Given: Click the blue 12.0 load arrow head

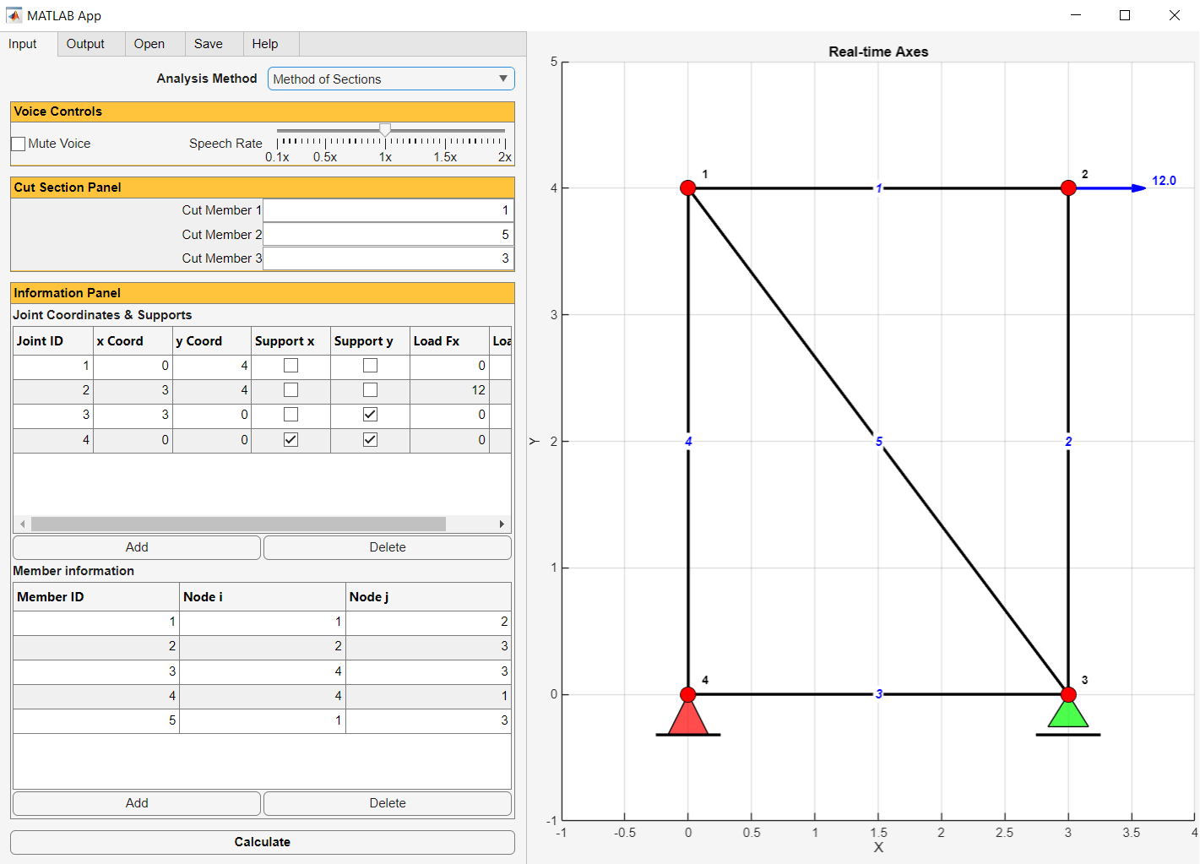Looking at the screenshot, I should click(x=1139, y=187).
